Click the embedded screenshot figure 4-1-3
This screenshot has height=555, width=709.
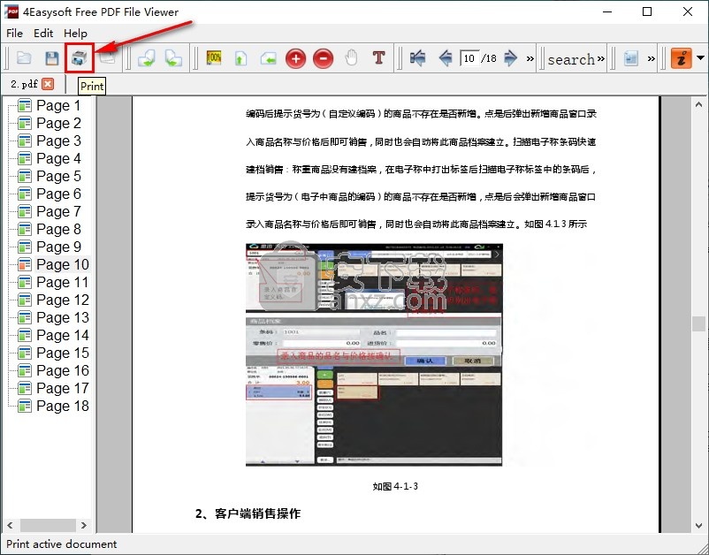[x=374, y=354]
